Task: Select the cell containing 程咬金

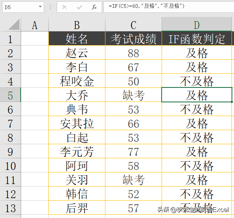Action: 77,81
